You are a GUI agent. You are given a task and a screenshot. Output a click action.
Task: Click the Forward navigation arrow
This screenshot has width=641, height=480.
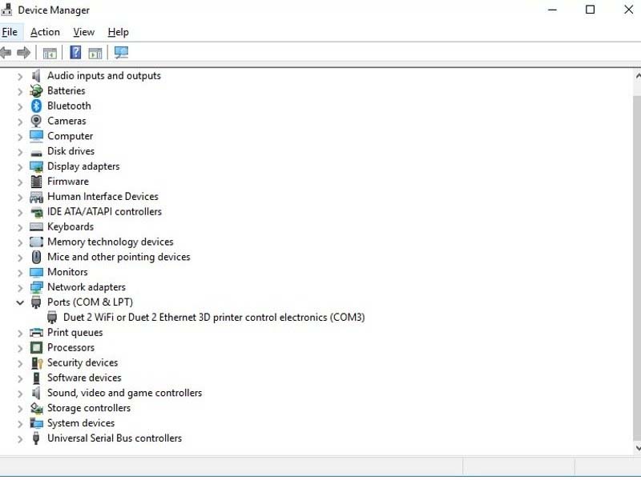(x=23, y=52)
